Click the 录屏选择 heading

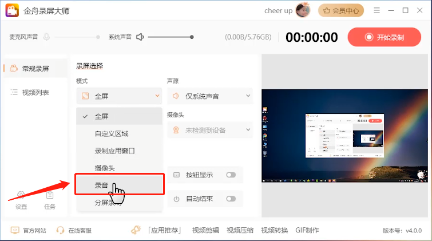point(89,66)
